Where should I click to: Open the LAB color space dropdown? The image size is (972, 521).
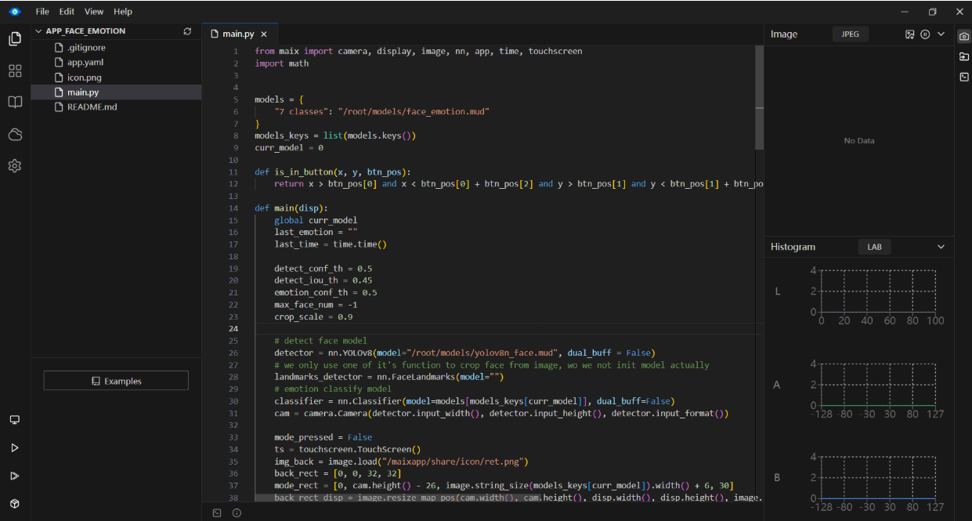[874, 247]
